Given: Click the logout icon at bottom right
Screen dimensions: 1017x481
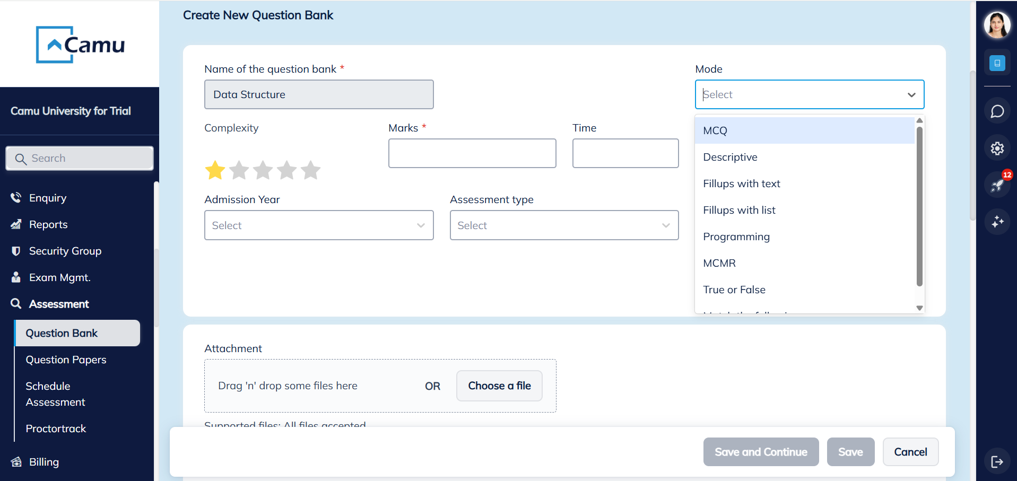Looking at the screenshot, I should 997,461.
